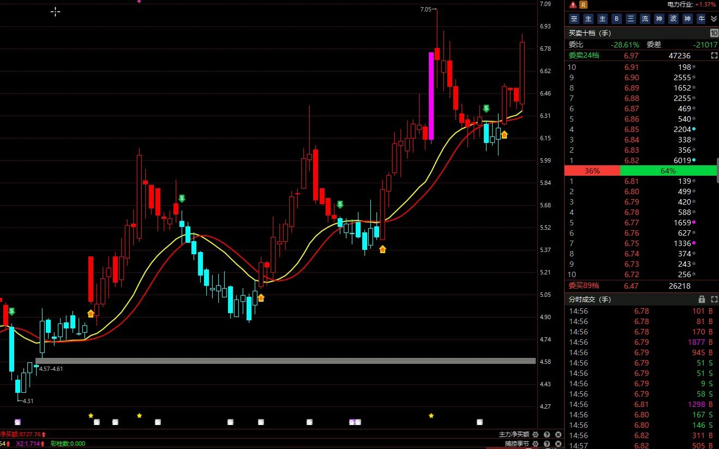
Task: Expand the 委卖24档 full-screen icon
Action: pyautogui.click(x=714, y=56)
